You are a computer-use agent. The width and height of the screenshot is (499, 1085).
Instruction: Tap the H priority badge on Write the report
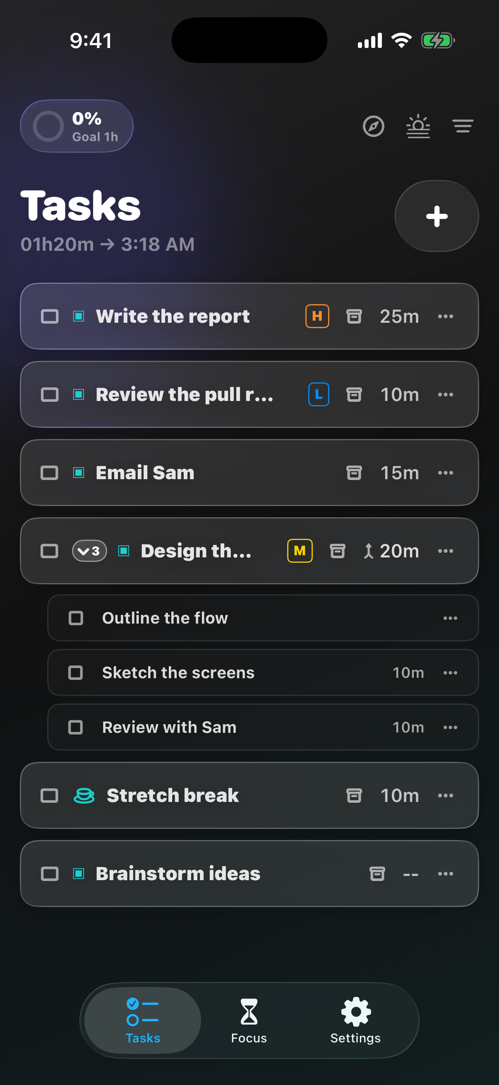317,316
